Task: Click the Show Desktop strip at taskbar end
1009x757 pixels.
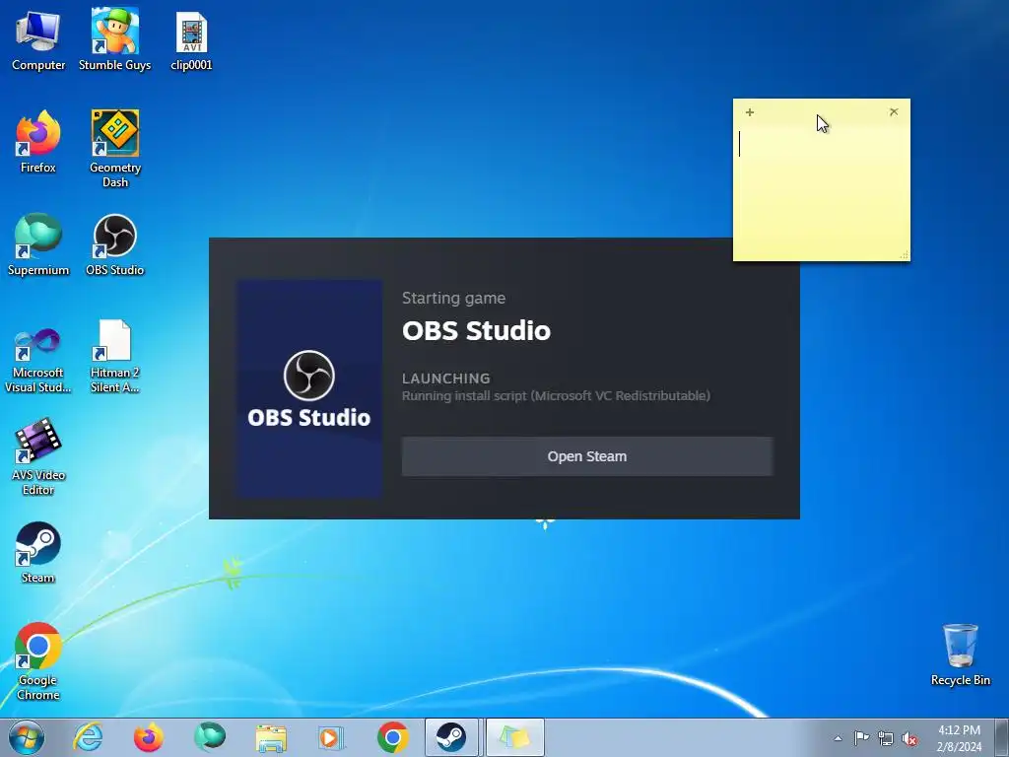Action: coord(1002,737)
